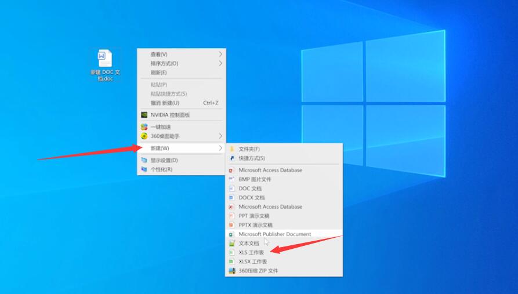Click the 文件夹(F) label text

point(249,149)
